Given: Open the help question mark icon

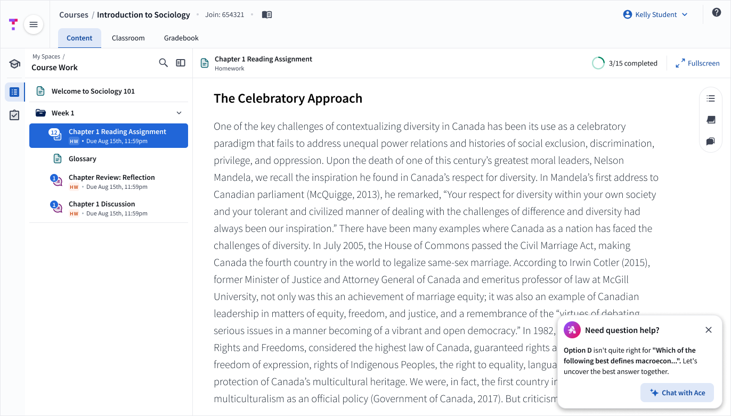Looking at the screenshot, I should tap(716, 13).
